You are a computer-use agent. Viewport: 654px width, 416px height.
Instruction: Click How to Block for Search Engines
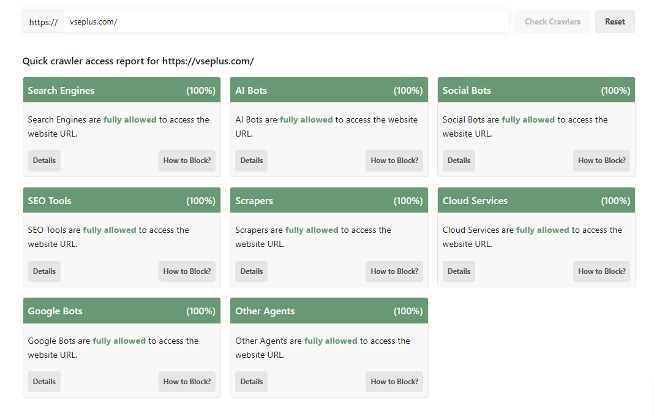pyautogui.click(x=187, y=161)
